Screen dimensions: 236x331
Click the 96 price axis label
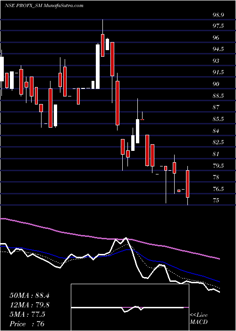point(217,37)
